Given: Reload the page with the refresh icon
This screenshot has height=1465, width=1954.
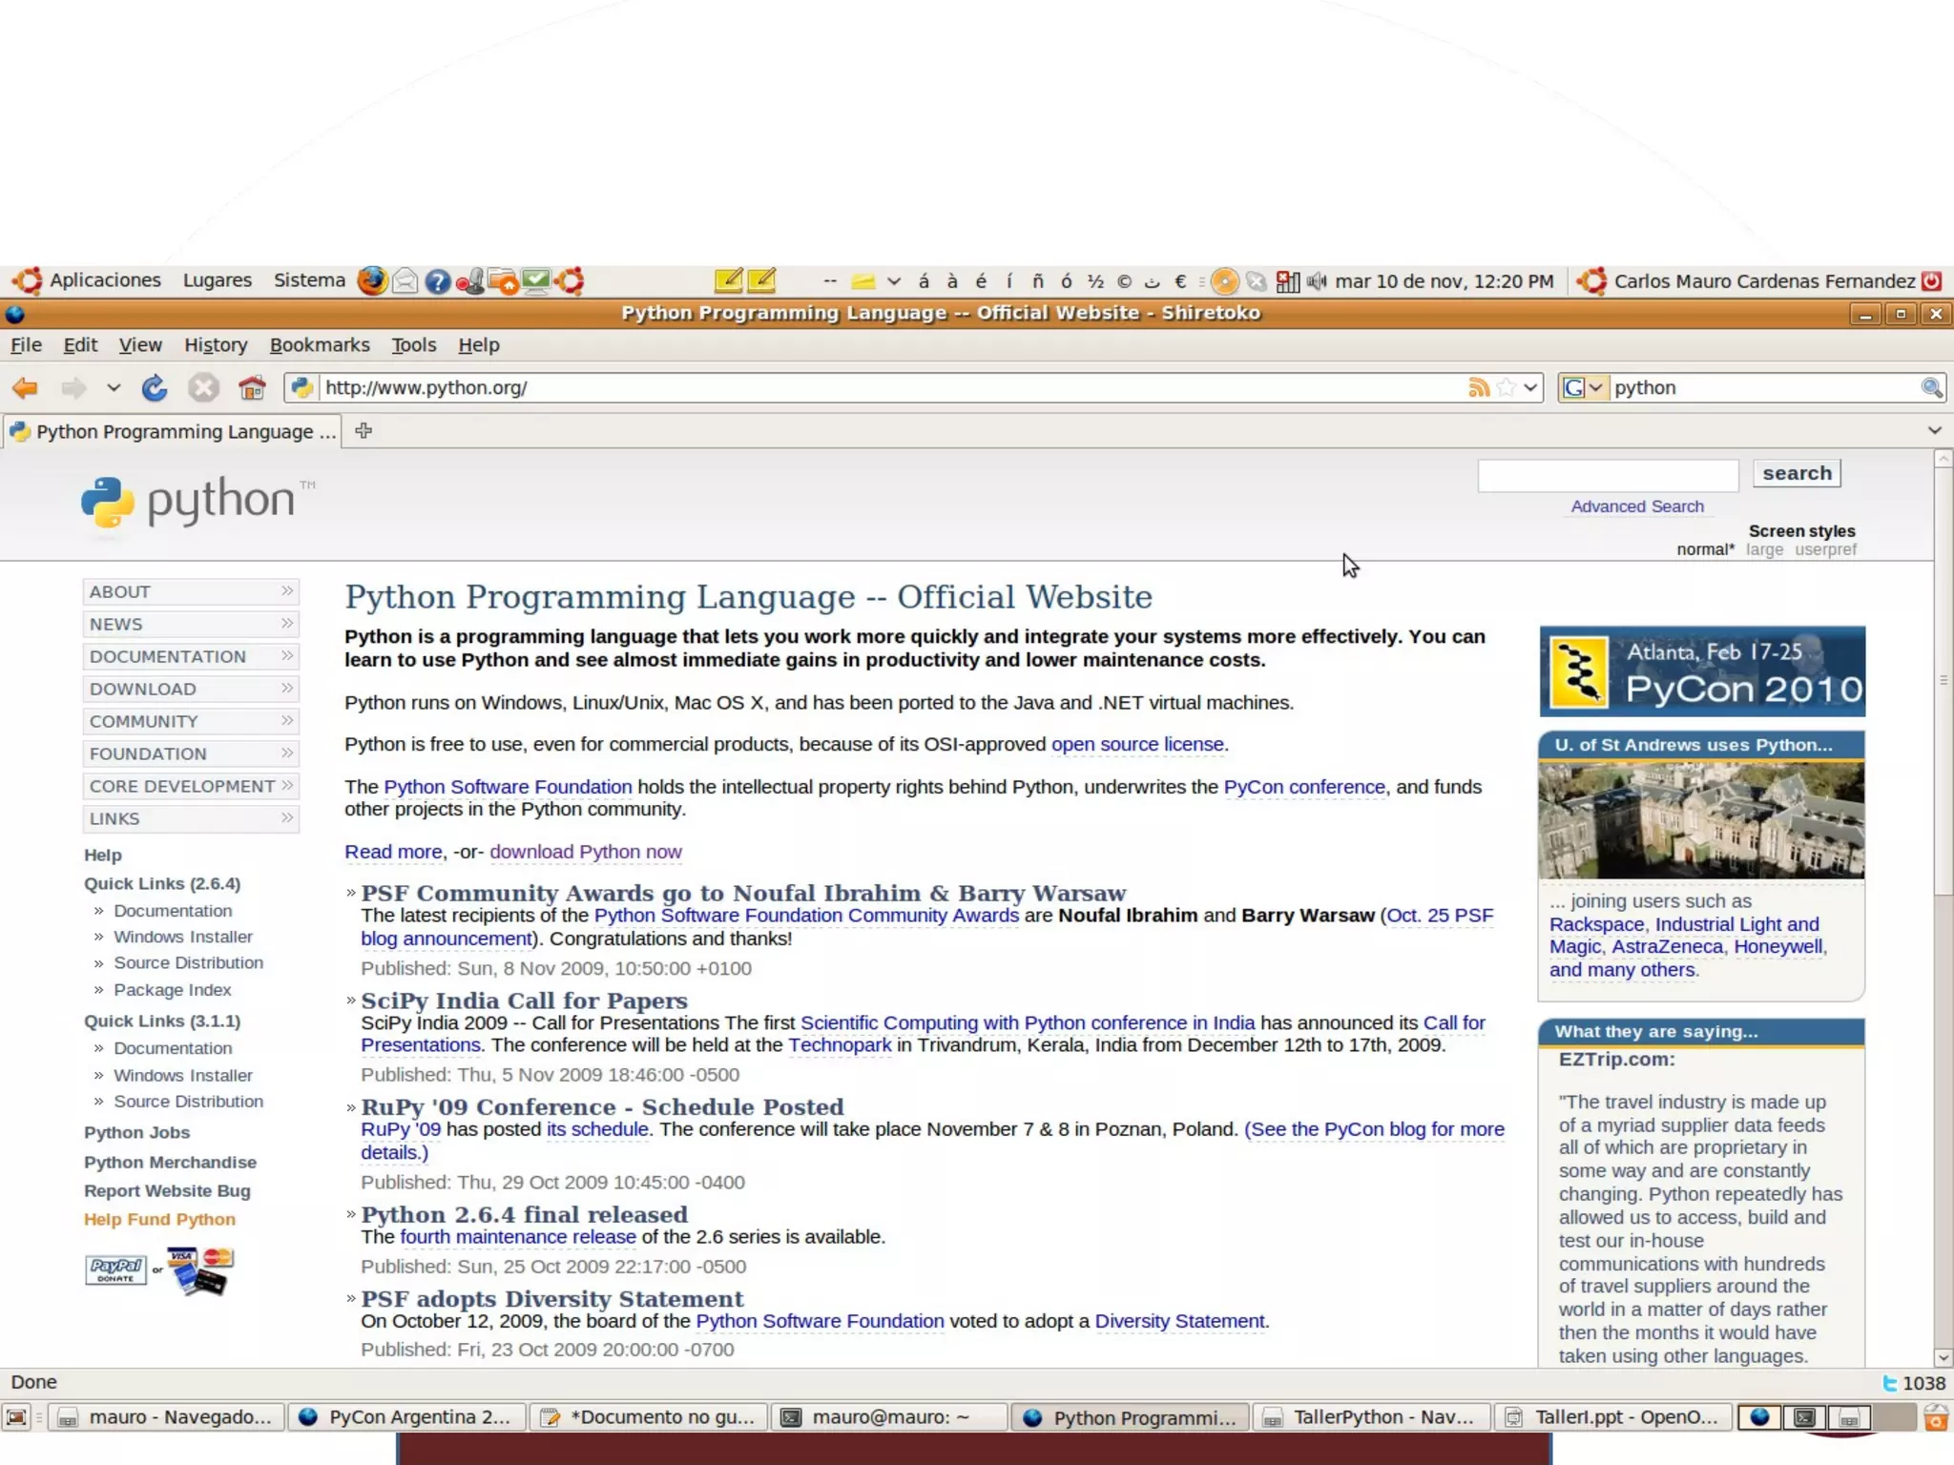Looking at the screenshot, I should click(155, 387).
